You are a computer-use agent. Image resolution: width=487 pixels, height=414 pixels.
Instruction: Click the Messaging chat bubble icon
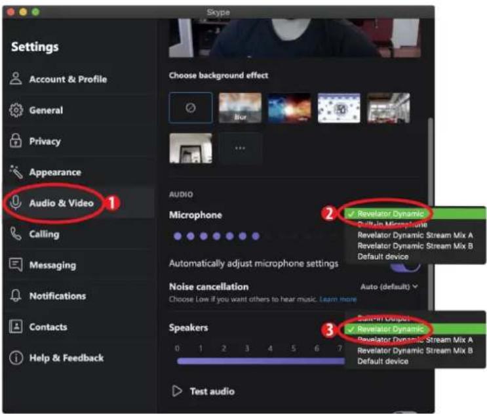[x=16, y=264]
